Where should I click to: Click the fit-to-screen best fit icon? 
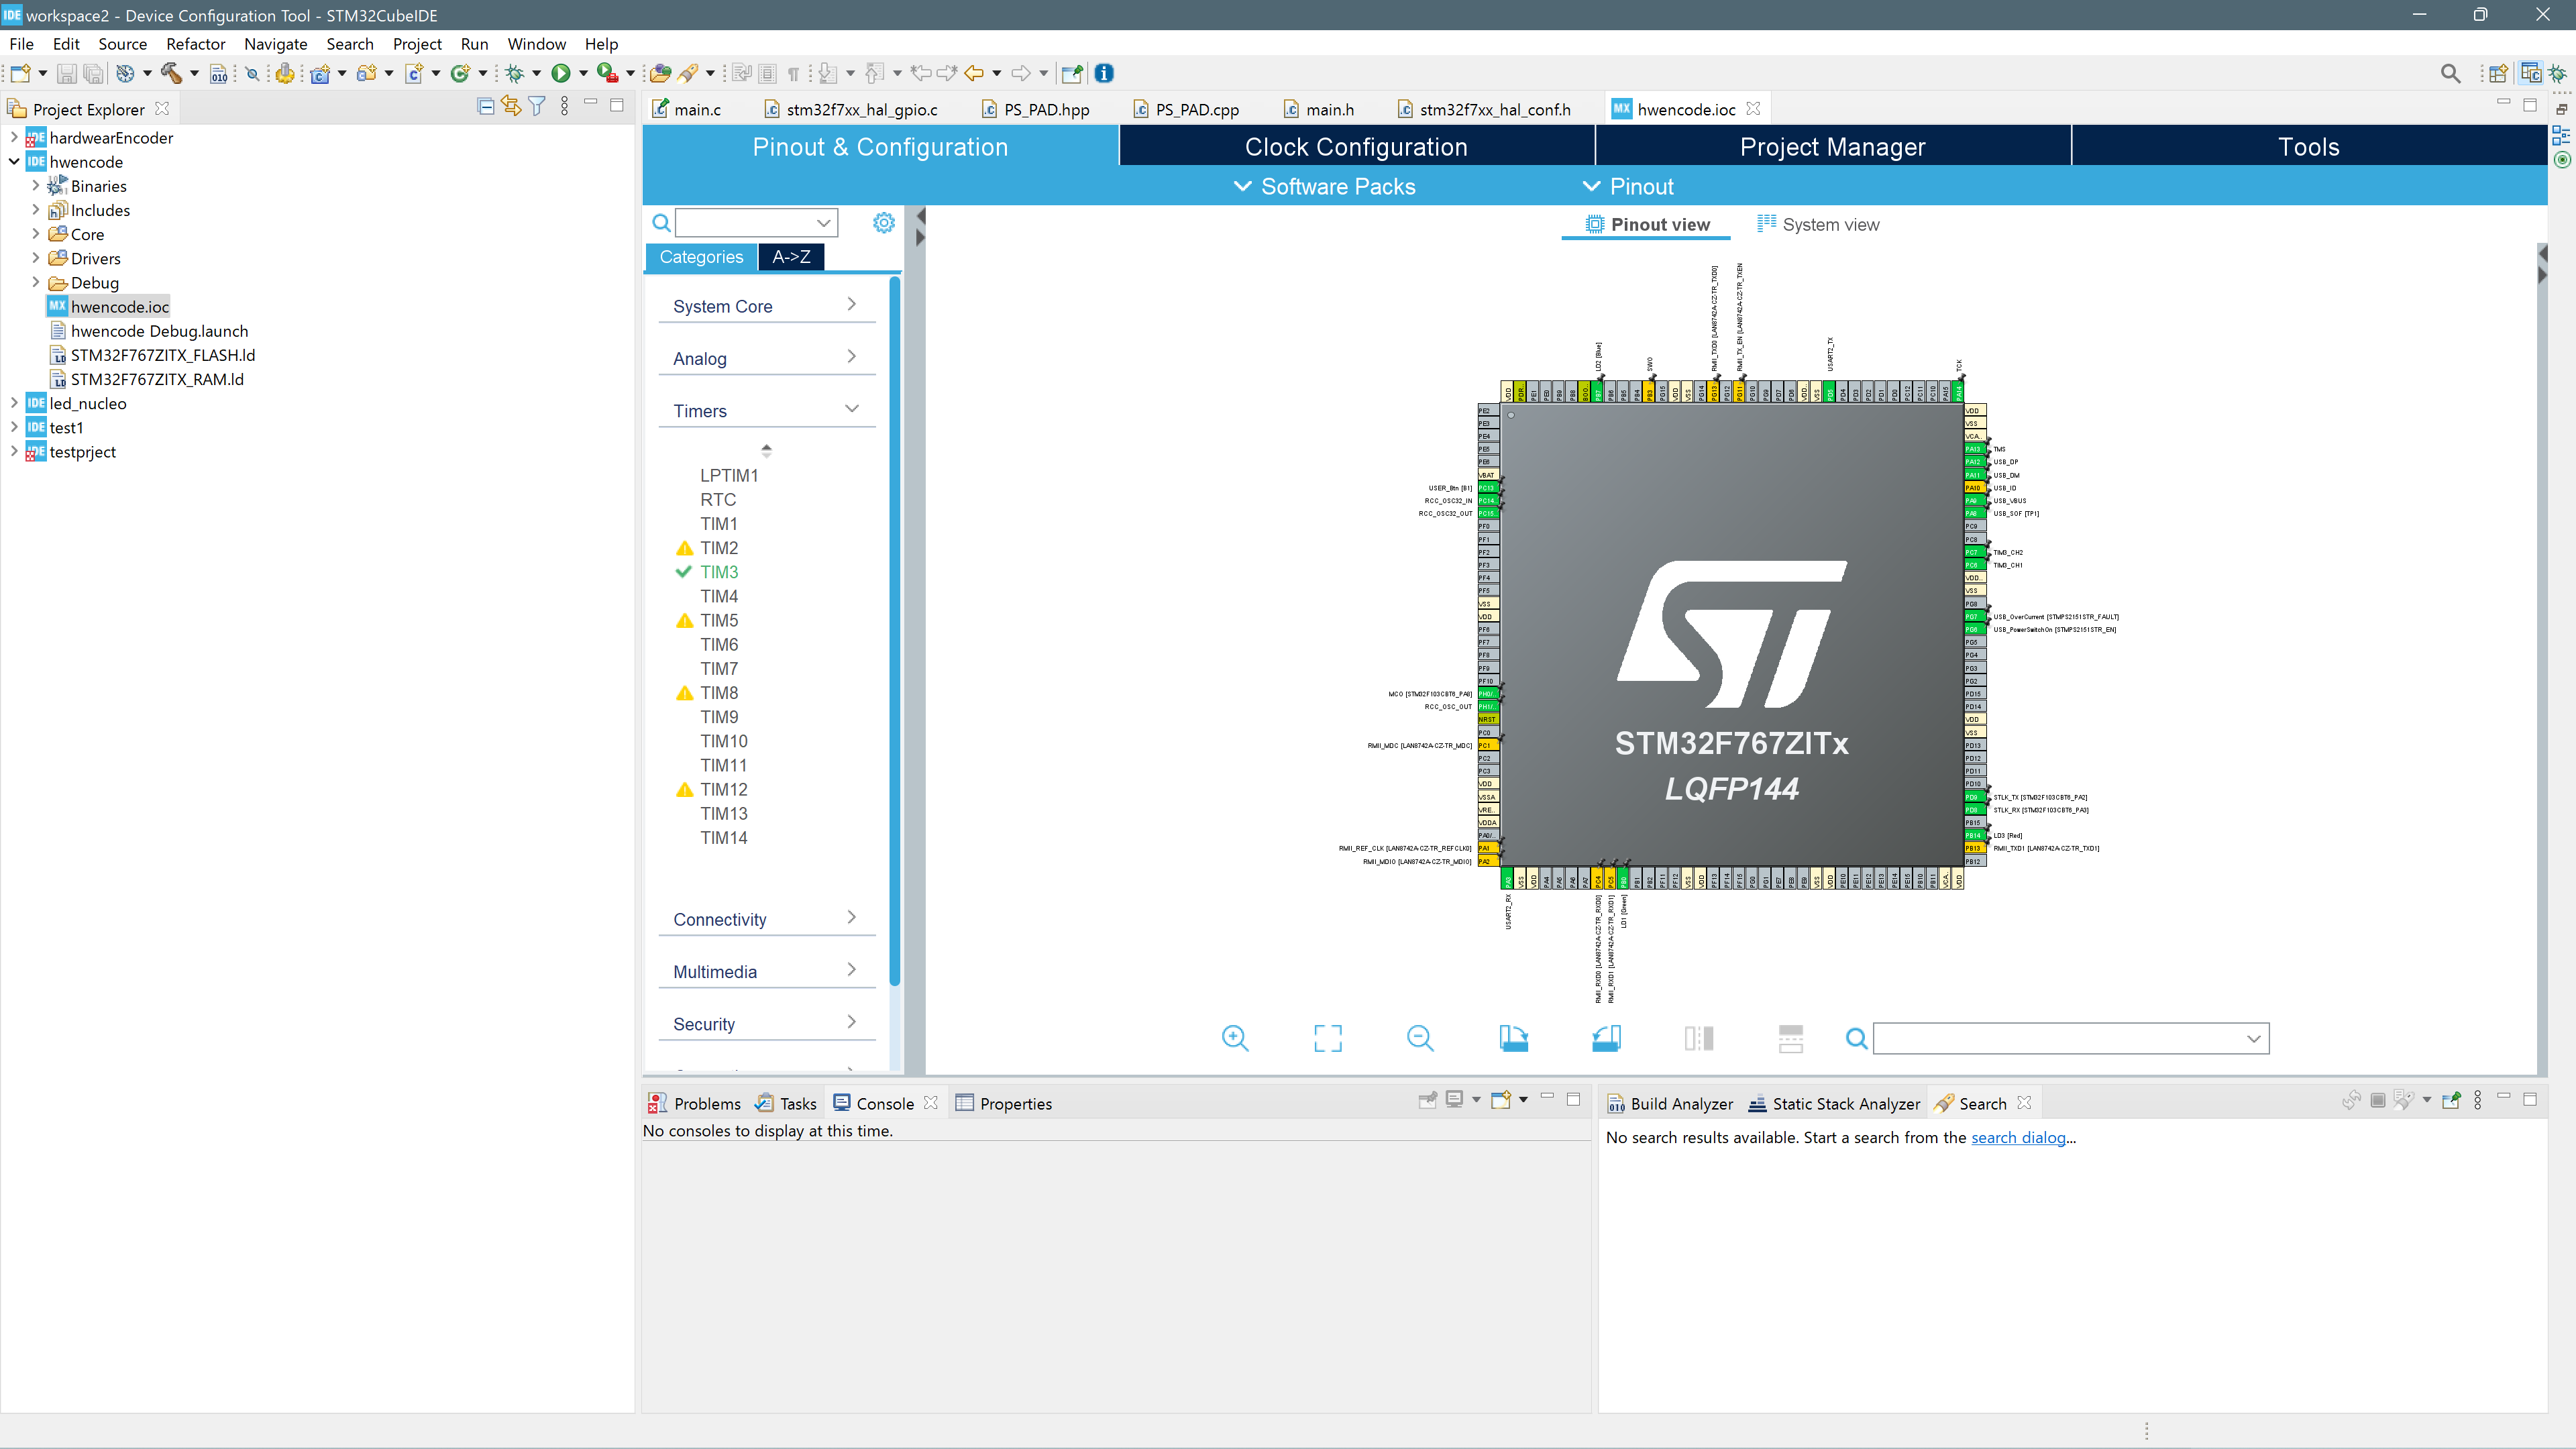(1327, 1038)
